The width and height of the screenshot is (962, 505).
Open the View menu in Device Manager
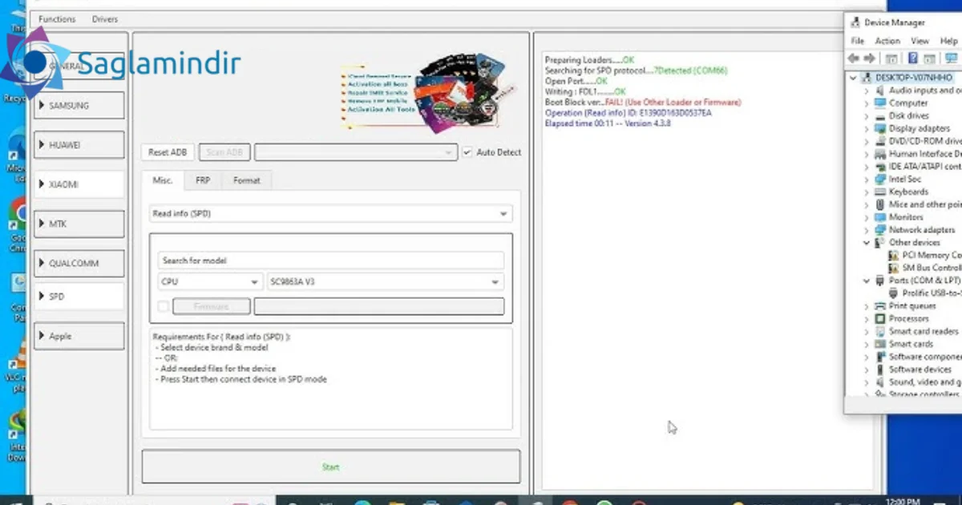point(920,41)
